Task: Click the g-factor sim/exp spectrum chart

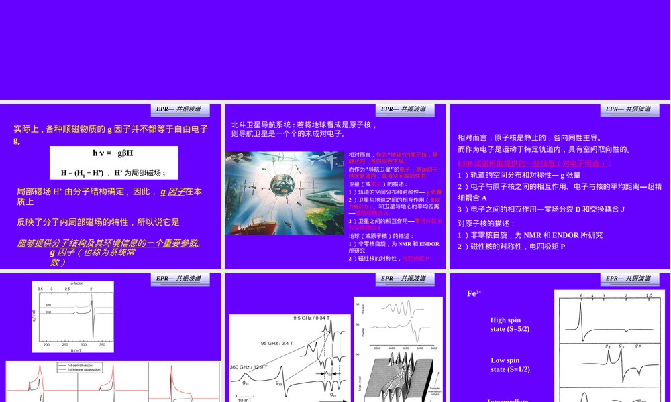Action: (x=73, y=317)
